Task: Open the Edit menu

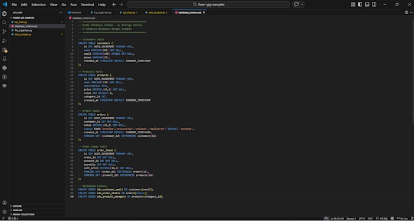Action: tap(24, 4)
